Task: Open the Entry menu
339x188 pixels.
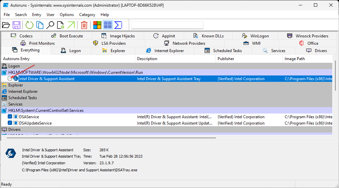Action: click(x=37, y=15)
